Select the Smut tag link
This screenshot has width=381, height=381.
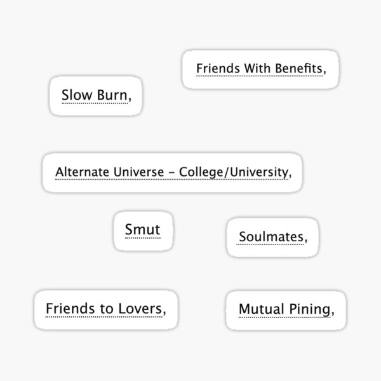click(x=143, y=230)
